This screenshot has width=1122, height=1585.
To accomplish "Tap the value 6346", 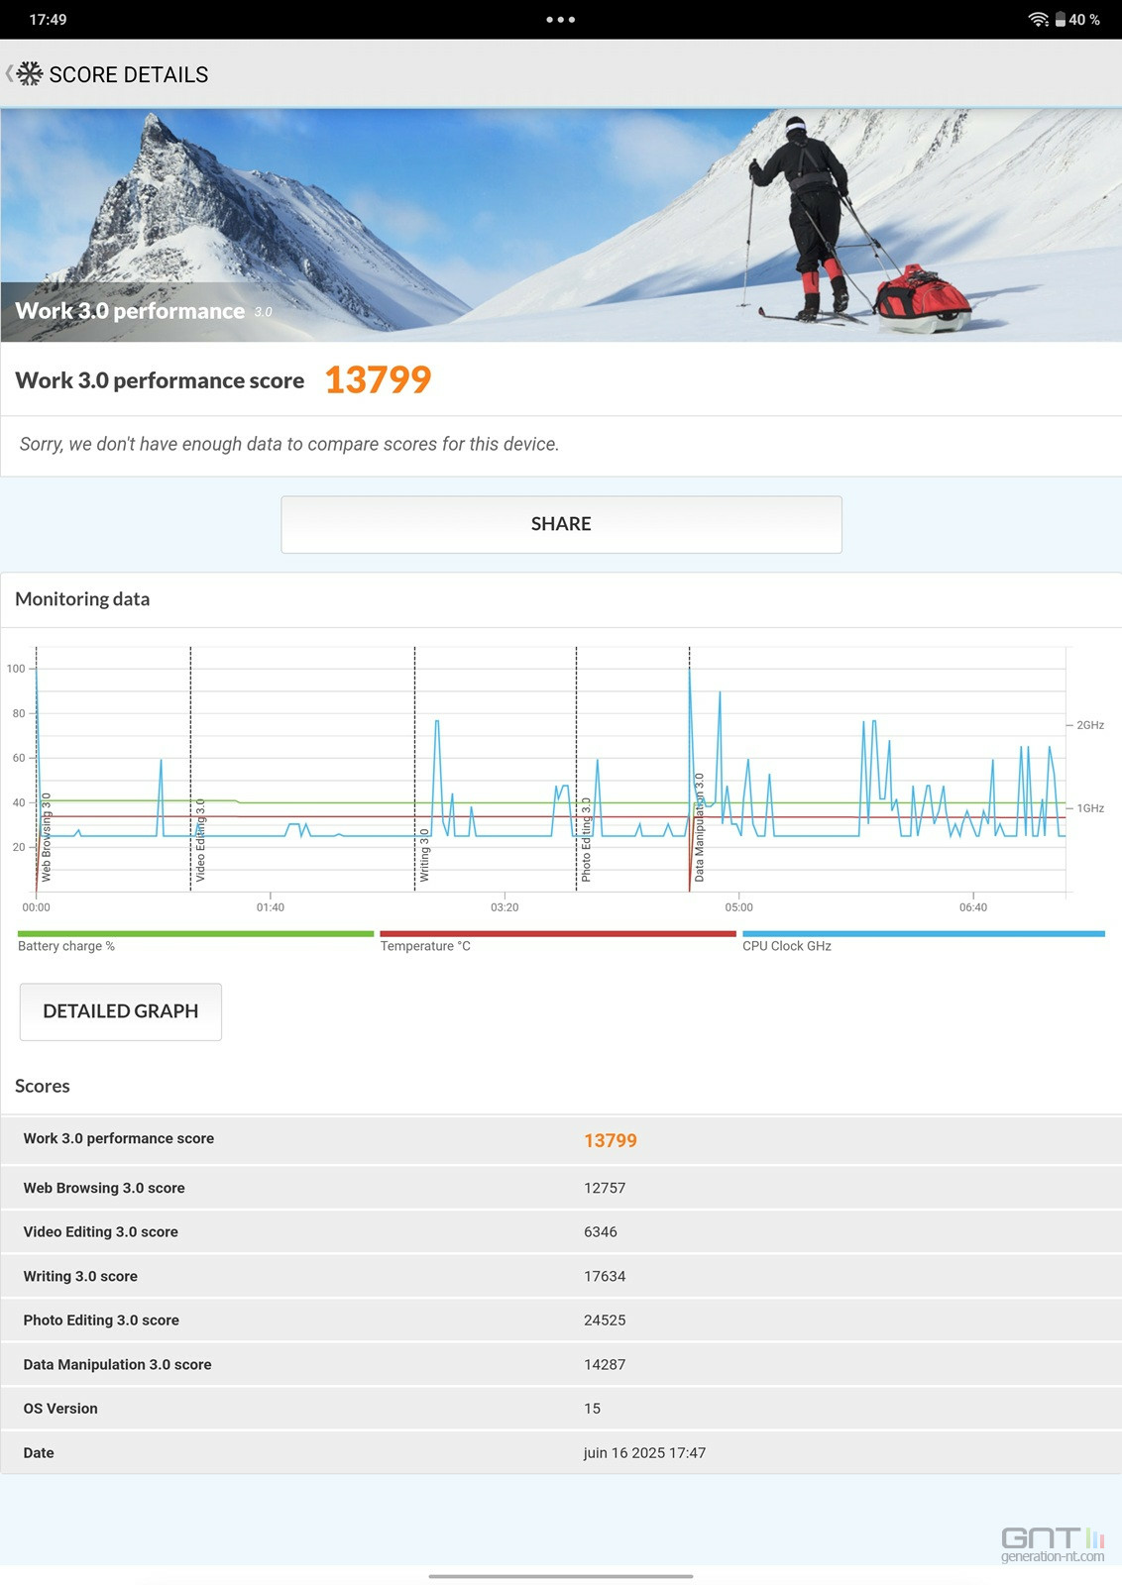I will click(601, 1231).
